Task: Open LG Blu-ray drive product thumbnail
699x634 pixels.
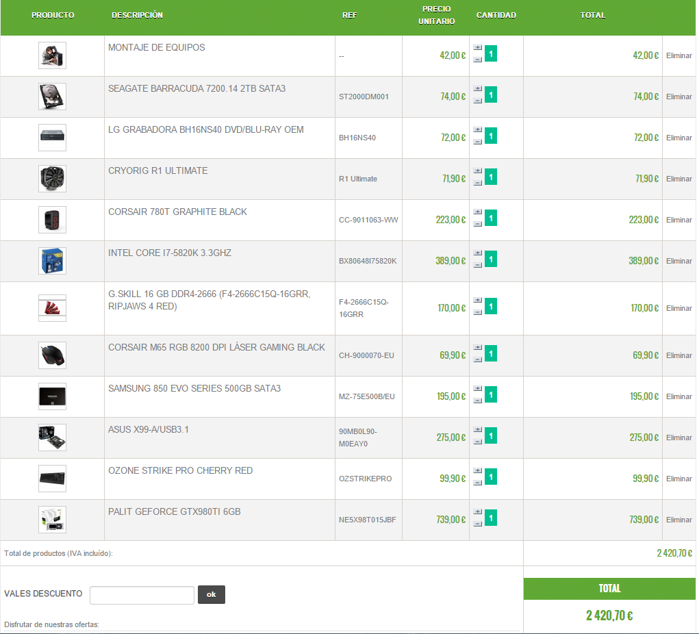Action: point(52,138)
